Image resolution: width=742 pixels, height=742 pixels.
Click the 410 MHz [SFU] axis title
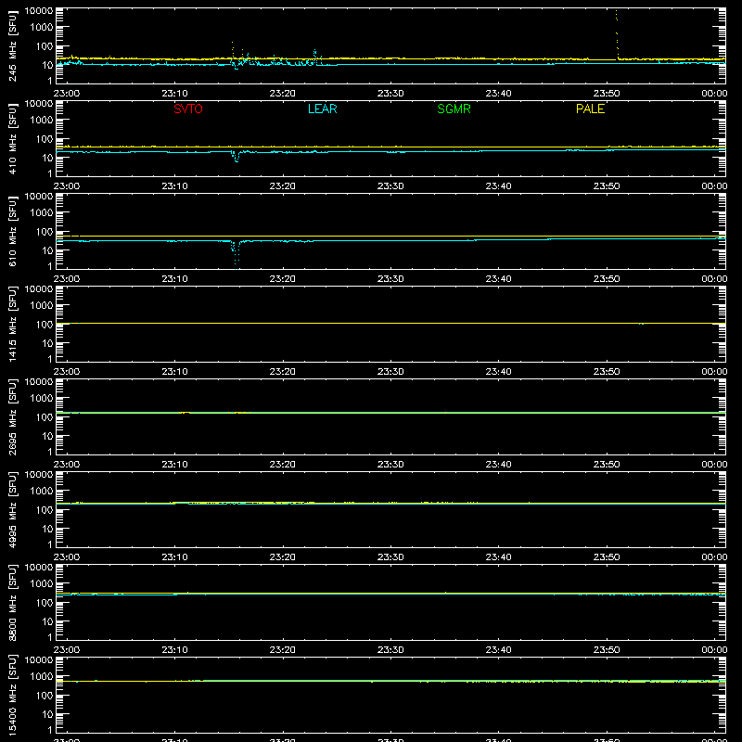point(12,138)
